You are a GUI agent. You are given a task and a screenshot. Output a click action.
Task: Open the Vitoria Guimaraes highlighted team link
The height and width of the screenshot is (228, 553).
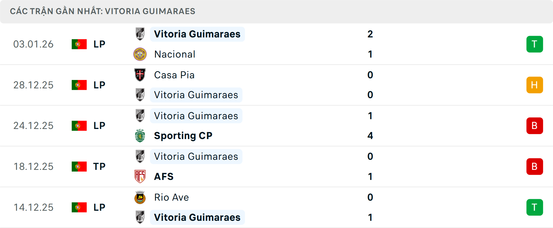click(197, 34)
